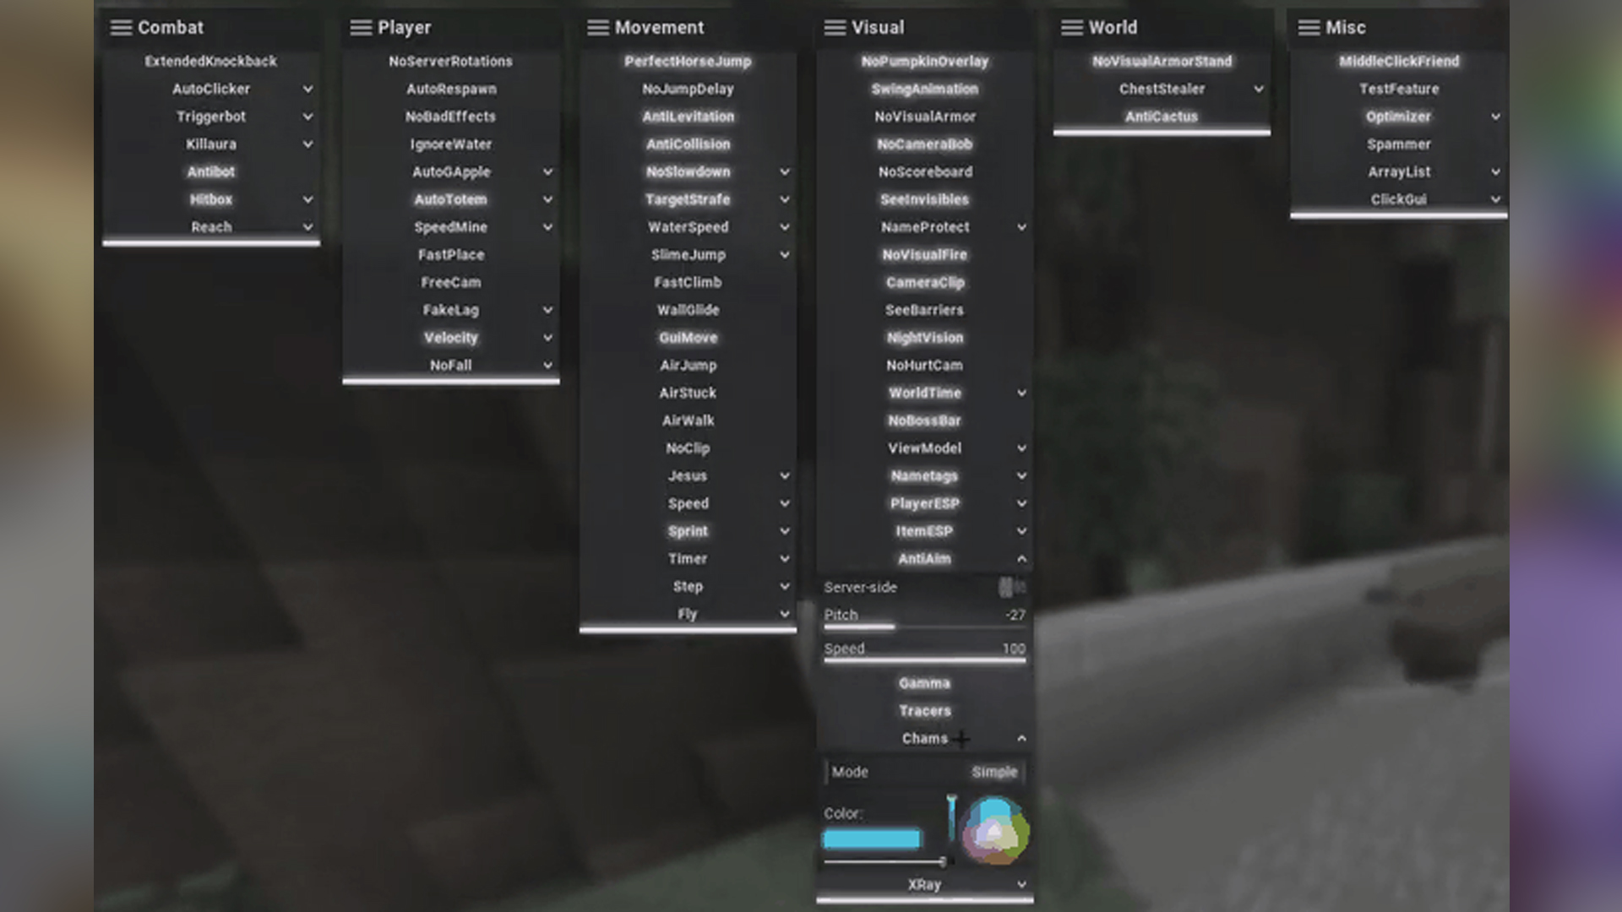1622x912 pixels.
Task: Click the Player panel menu icon
Action: [x=360, y=27]
